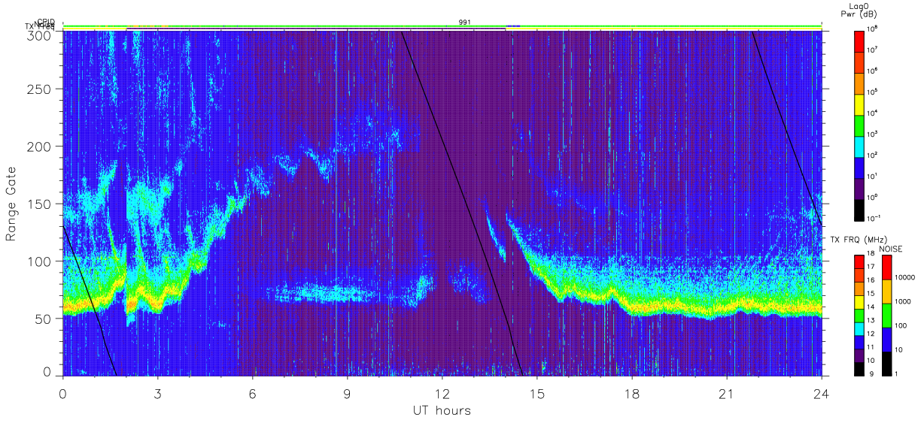Viewport: 924px width, 426px height.
Task: Pick the cyan segment of Lag0 Pwr colorbar
Action: [x=859, y=145]
